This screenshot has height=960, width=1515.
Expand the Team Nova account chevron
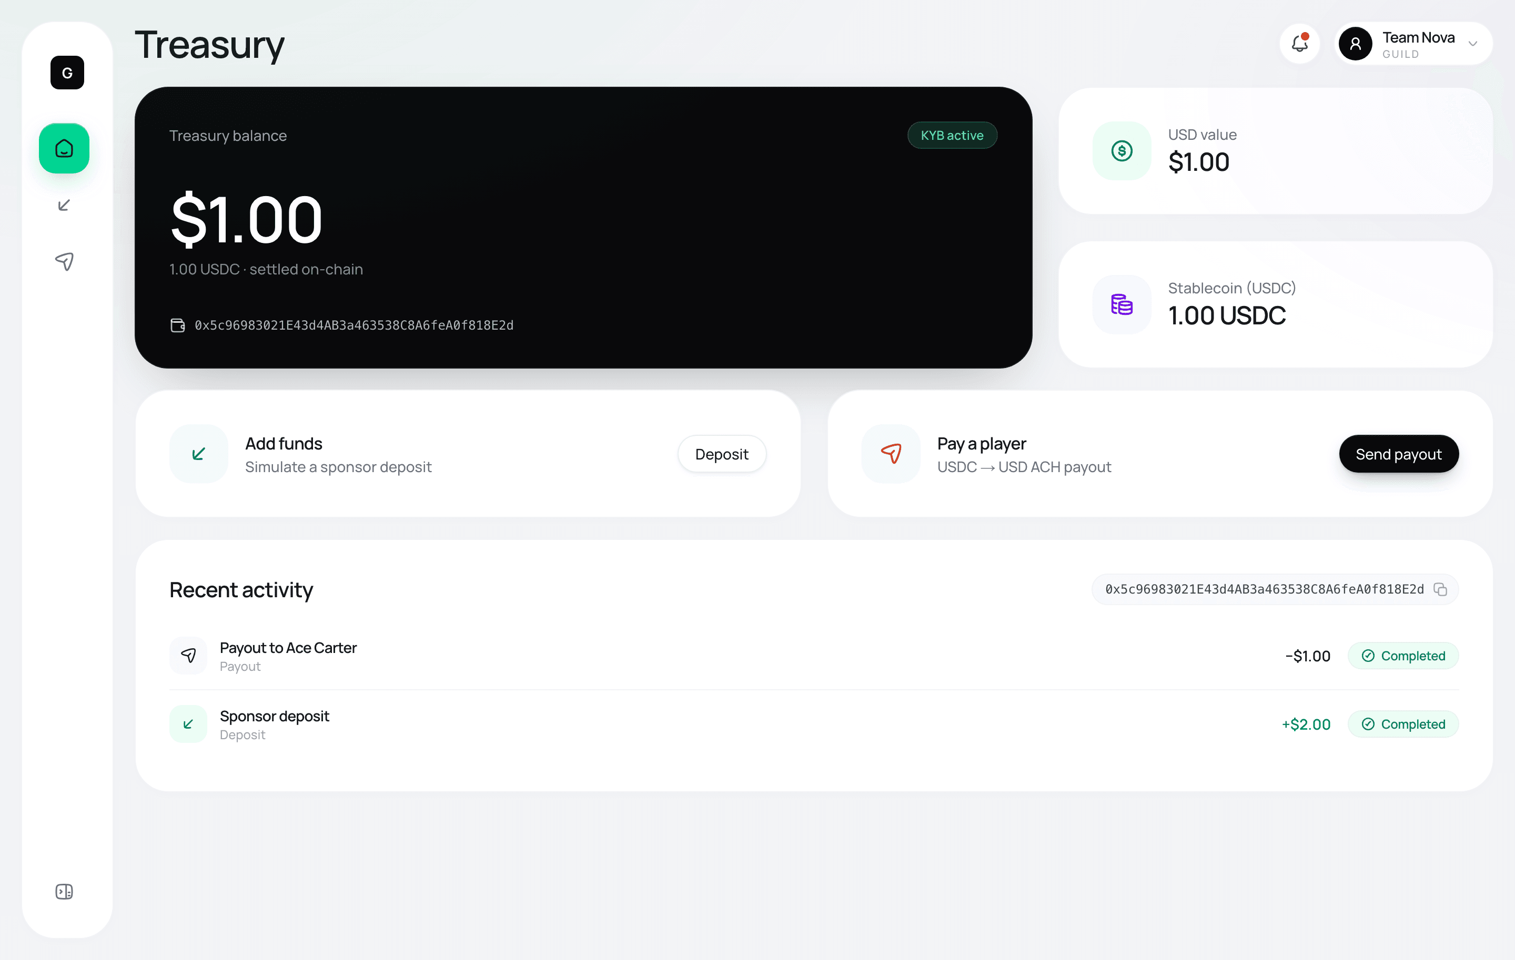click(1473, 44)
